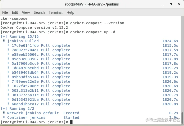Click the 'docker-compose up -d' command text
184x126 pixels.
93,32
